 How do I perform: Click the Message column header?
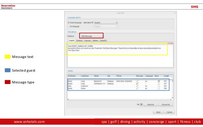(140, 76)
